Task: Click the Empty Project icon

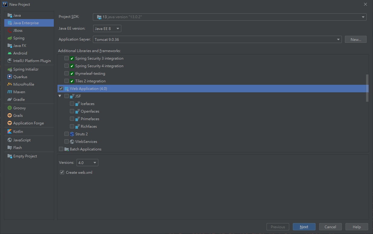Action: tap(10, 156)
